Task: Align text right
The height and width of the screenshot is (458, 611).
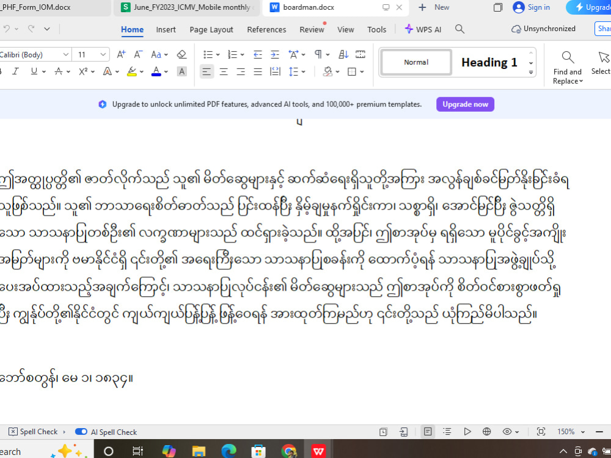Action: (241, 71)
